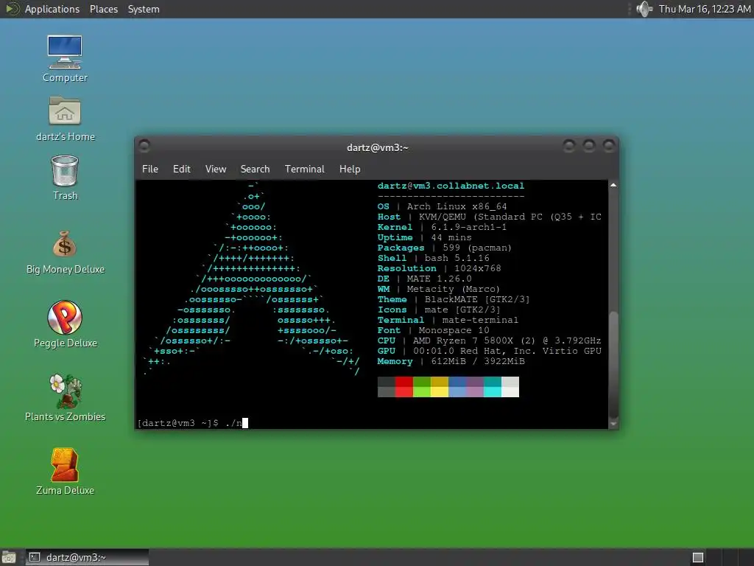Click the dartz@vm3.collabnet.local header text
This screenshot has width=754, height=566.
tap(451, 186)
